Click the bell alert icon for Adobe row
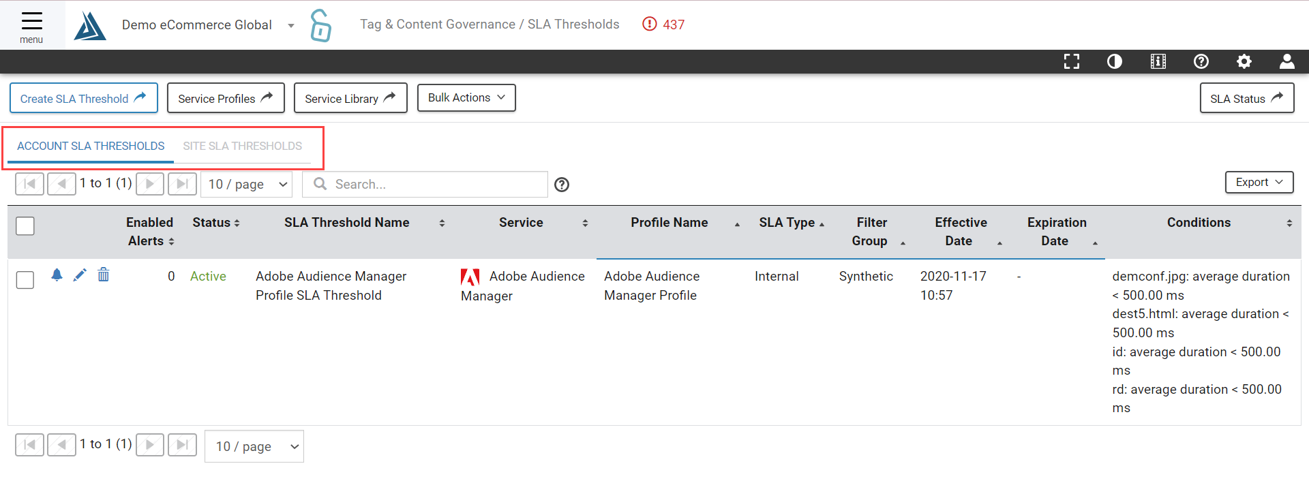This screenshot has height=483, width=1309. pos(57,275)
